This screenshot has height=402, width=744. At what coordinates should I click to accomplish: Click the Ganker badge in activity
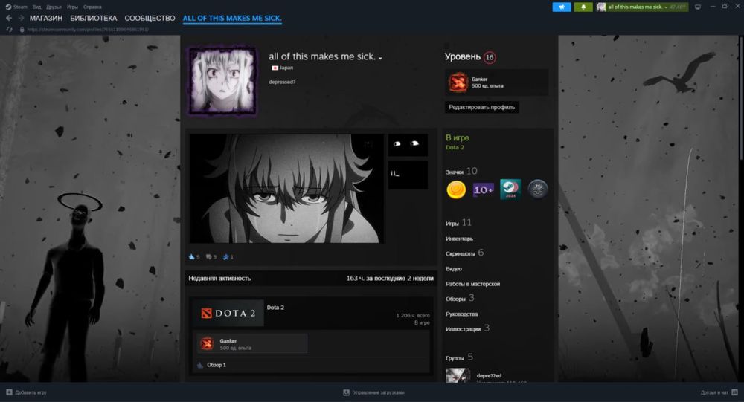click(252, 344)
